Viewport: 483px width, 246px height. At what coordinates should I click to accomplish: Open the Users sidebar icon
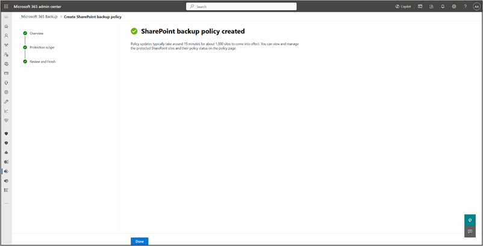(6, 35)
